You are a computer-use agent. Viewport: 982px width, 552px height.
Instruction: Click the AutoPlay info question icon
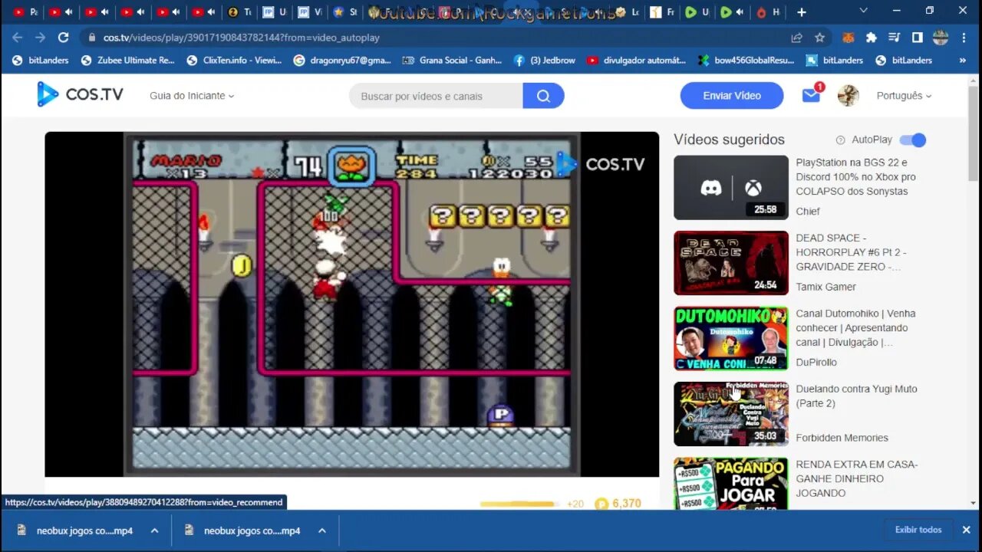click(840, 140)
